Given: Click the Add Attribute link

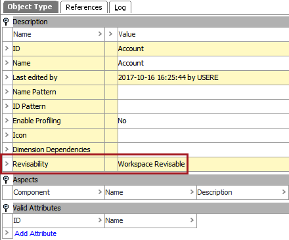Looking at the screenshot, I should point(35,233).
